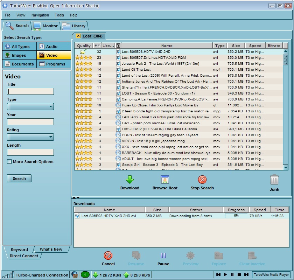This screenshot has width=294, height=280.
Task: Switch to the Keyword tab
Action: click(19, 250)
